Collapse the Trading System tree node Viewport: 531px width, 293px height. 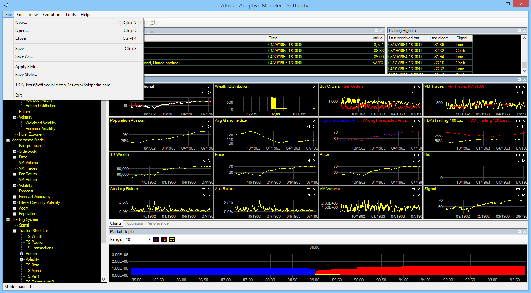8,219
